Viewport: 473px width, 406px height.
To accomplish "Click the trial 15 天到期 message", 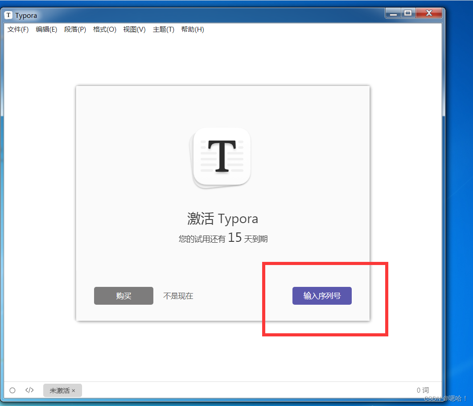I will (223, 238).
